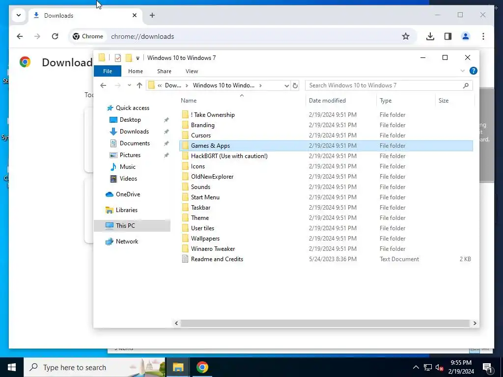Switch to the View ribbon tab
The image size is (503, 377).
pos(192,71)
